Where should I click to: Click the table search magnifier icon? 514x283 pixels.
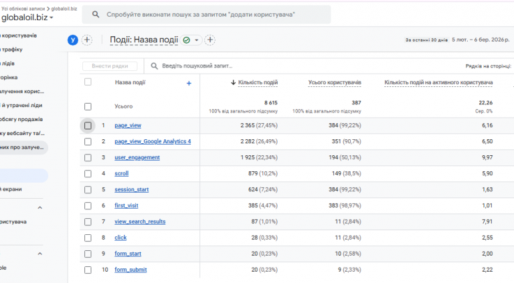155,66
